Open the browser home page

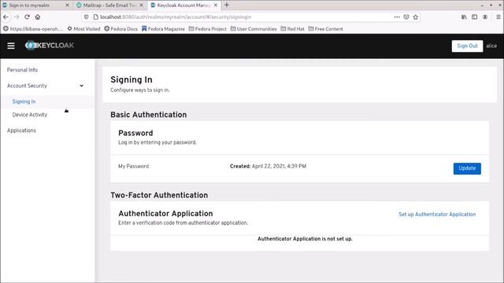(38, 17)
